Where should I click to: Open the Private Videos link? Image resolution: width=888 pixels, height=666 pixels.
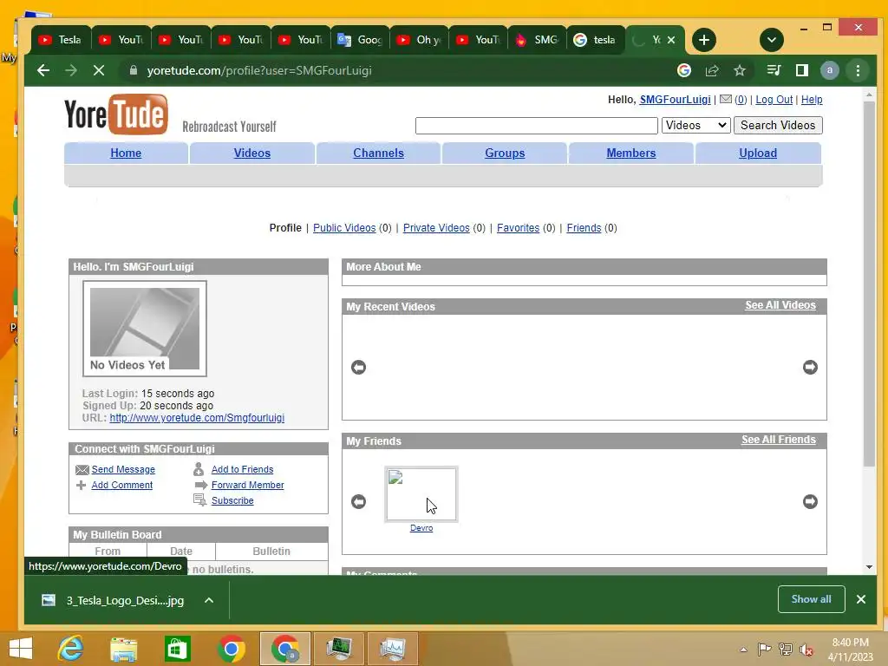436,228
